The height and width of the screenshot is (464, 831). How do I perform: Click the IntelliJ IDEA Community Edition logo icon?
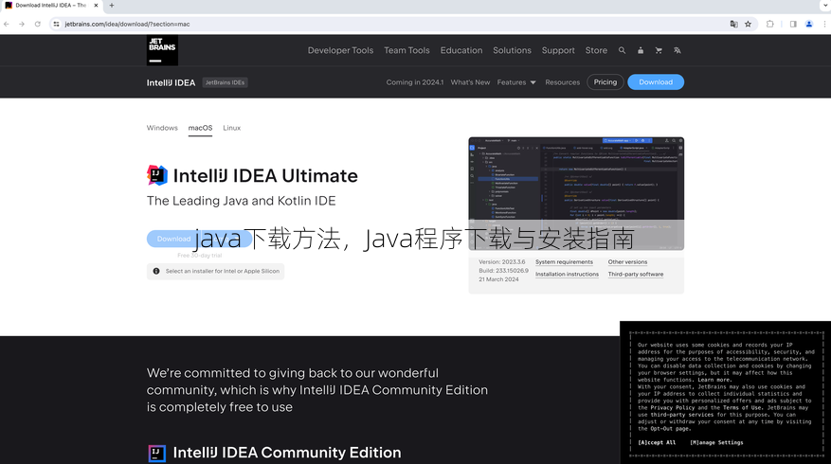tap(157, 454)
